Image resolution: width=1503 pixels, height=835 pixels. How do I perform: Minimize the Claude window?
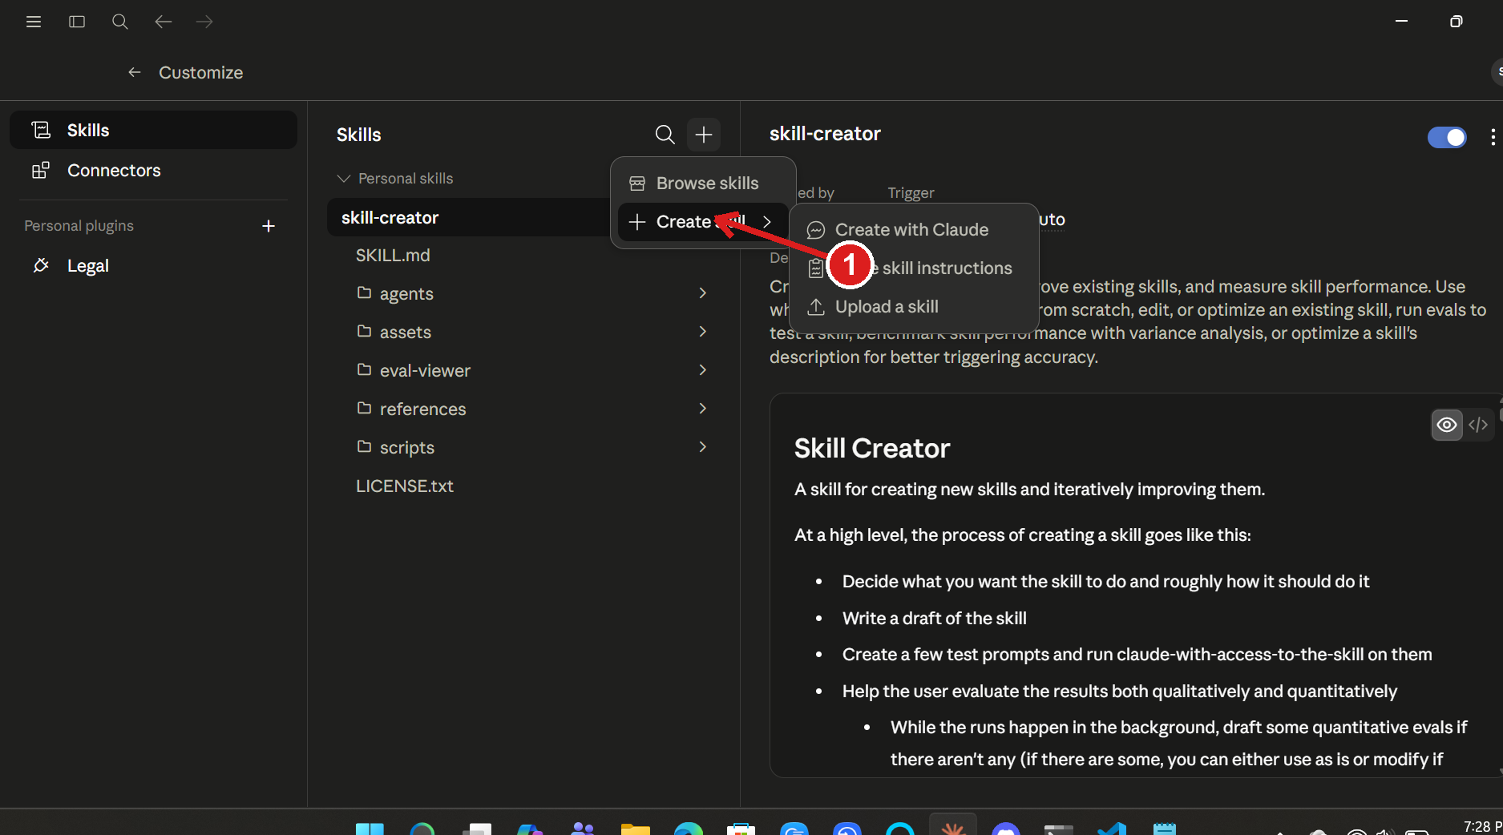click(x=1401, y=22)
